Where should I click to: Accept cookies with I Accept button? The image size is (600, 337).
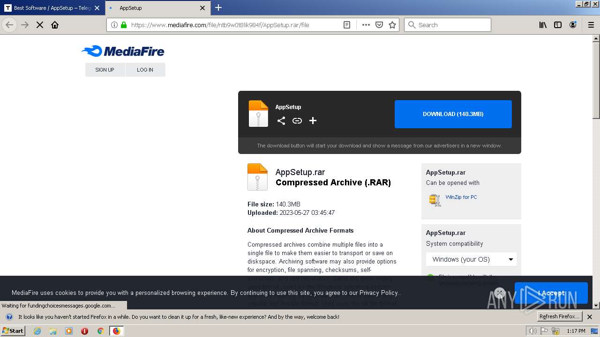[x=551, y=293]
